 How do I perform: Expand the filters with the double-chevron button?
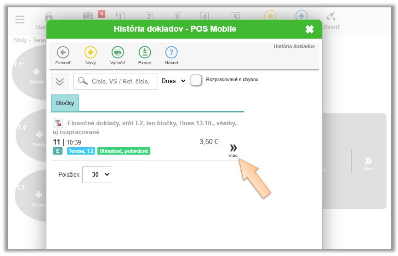click(x=60, y=81)
